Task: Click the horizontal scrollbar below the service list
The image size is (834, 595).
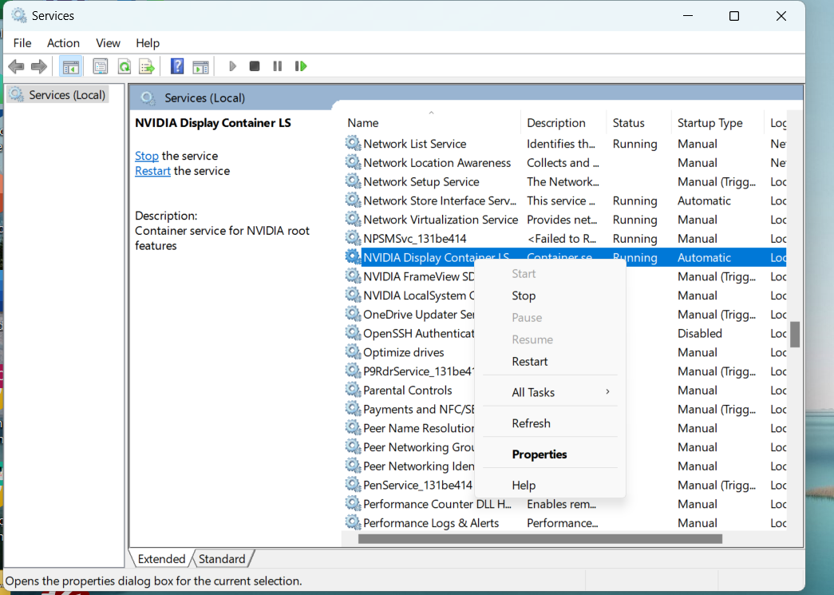Action: pyautogui.click(x=540, y=538)
